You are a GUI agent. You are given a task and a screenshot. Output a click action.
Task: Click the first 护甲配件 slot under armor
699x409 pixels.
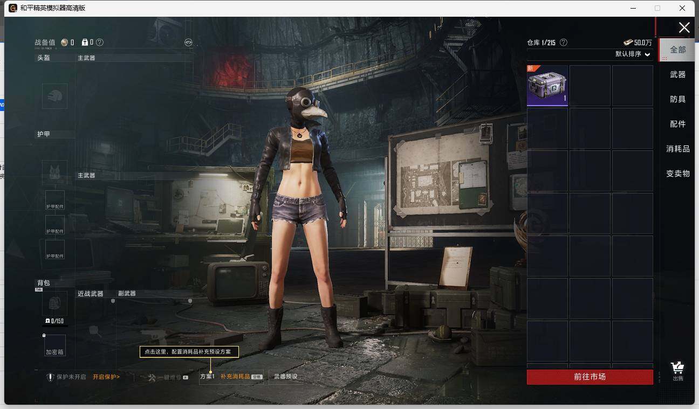55,200
